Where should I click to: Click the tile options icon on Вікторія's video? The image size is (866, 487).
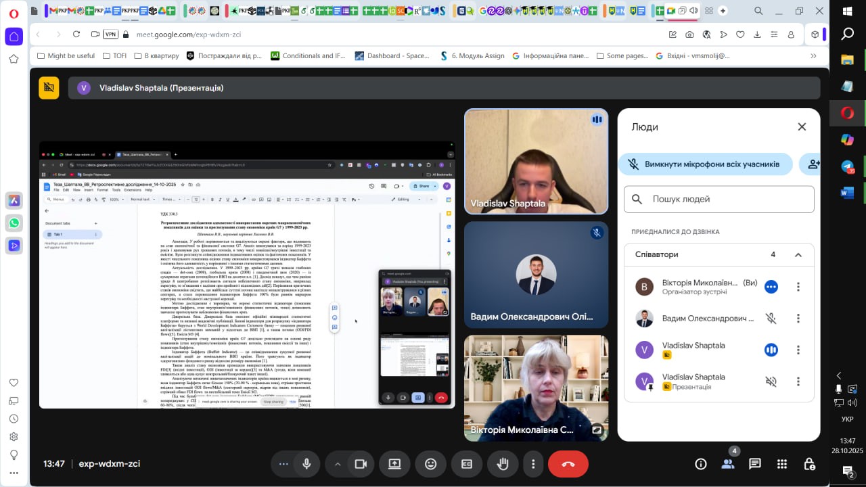tap(597, 429)
